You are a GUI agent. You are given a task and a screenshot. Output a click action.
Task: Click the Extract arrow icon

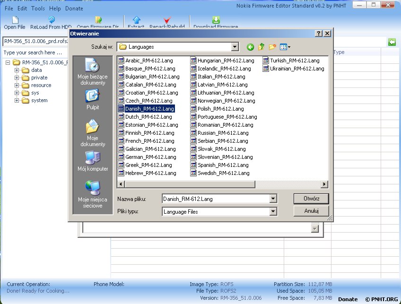point(137,20)
